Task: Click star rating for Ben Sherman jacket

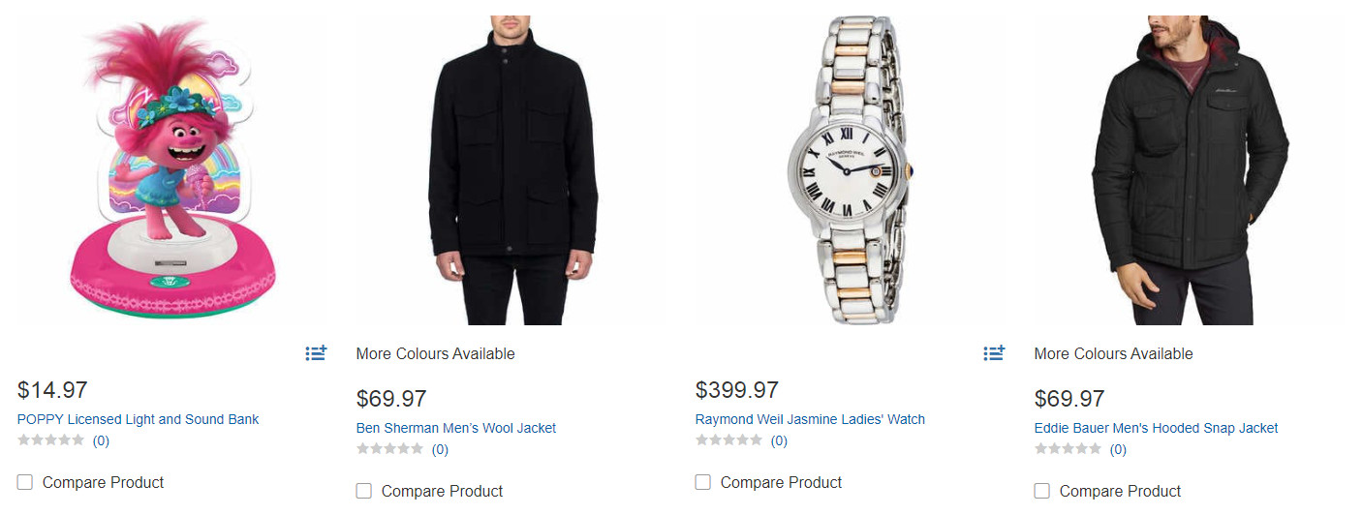Action: [390, 449]
